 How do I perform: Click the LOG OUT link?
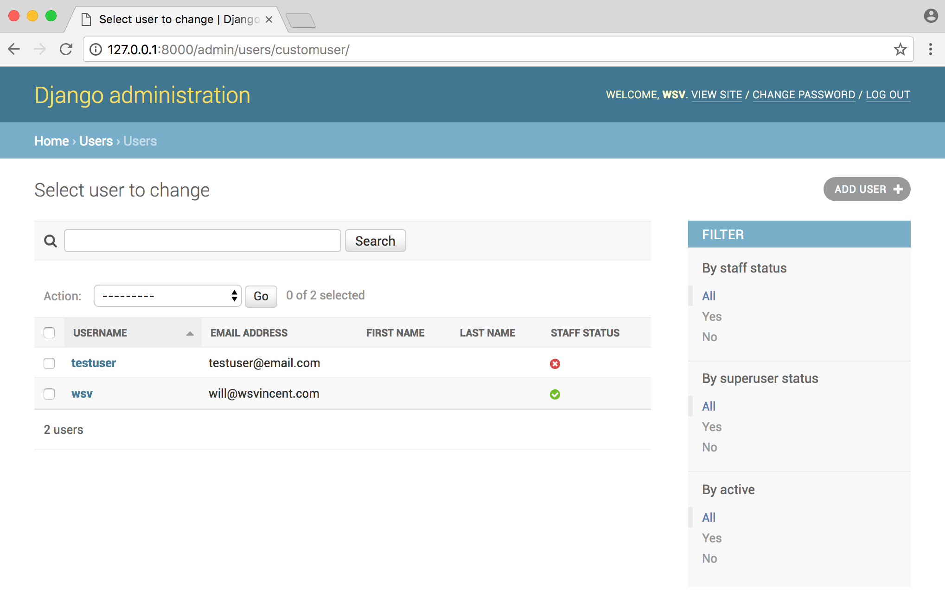[888, 94]
